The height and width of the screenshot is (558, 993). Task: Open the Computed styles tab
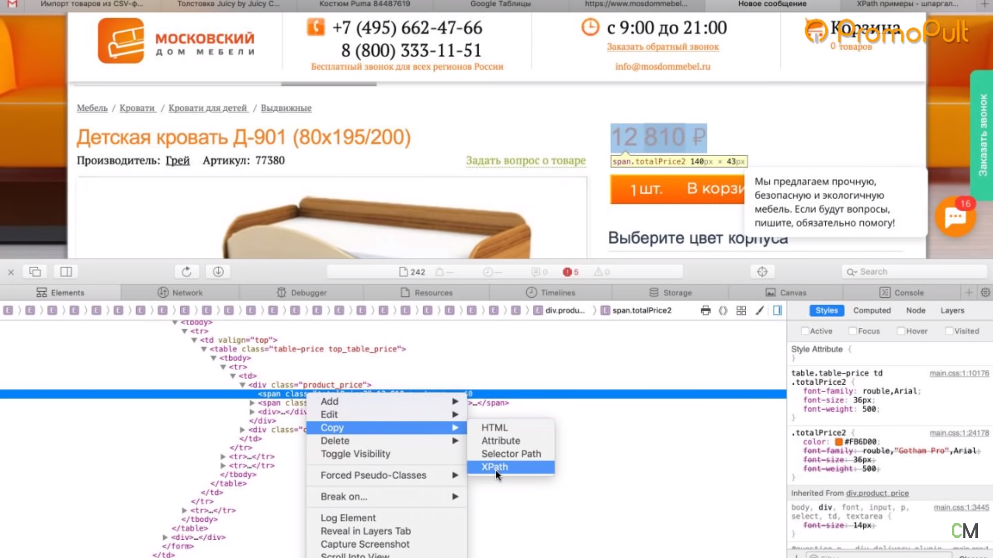[x=871, y=310]
